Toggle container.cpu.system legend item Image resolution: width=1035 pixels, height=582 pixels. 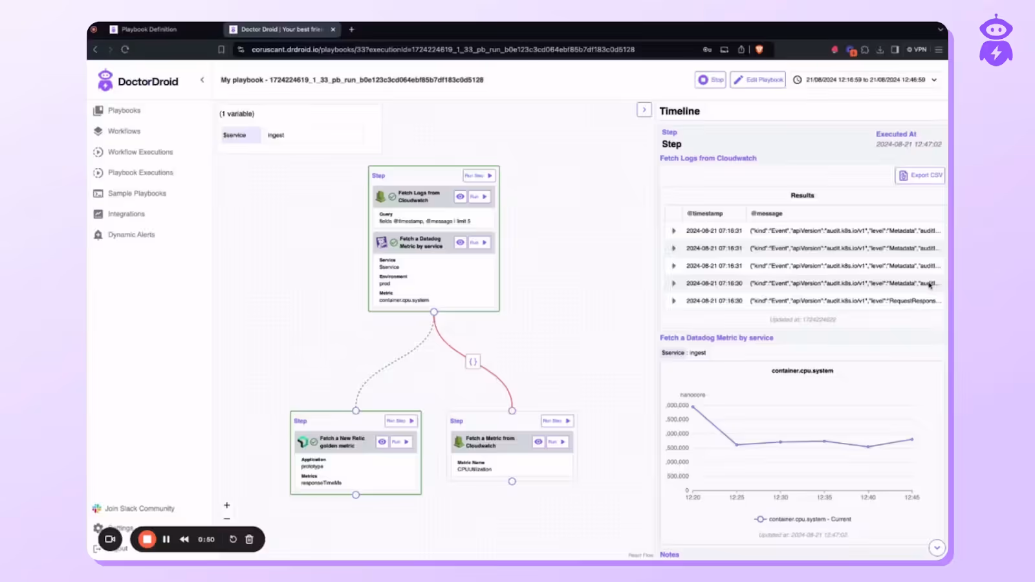(x=803, y=519)
